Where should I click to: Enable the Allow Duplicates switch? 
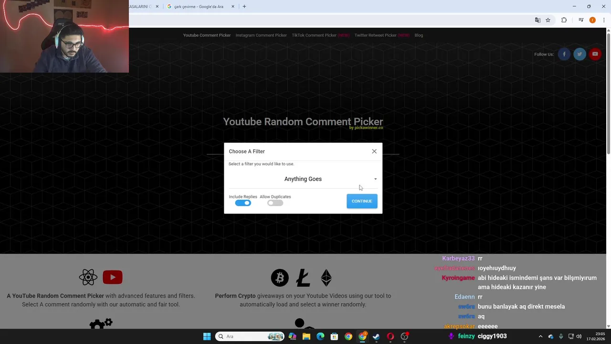pos(275,203)
